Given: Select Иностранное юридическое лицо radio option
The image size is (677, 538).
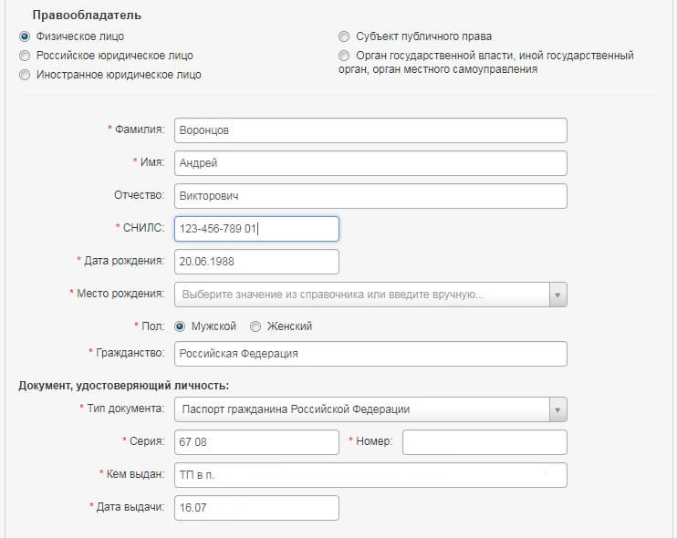Looking at the screenshot, I should (25, 75).
